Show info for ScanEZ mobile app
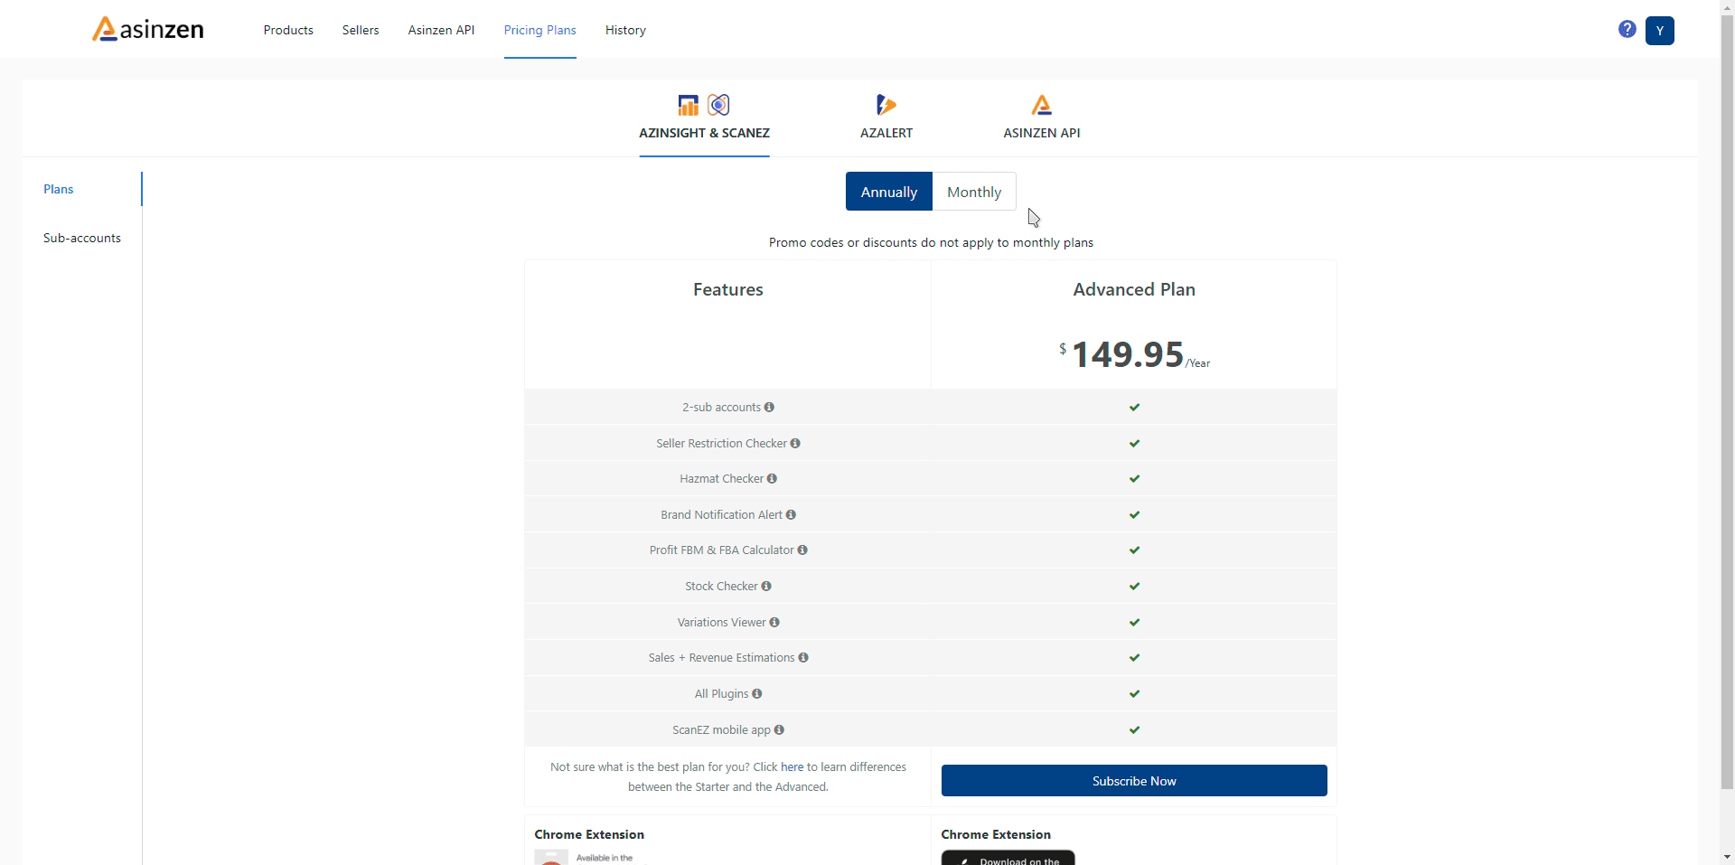Viewport: 1735px width, 865px height. [779, 729]
